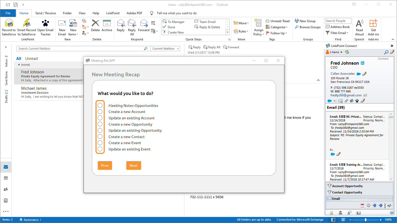The width and height of the screenshot is (397, 223).
Task: Open the View ribbon tab
Action: click(82, 13)
